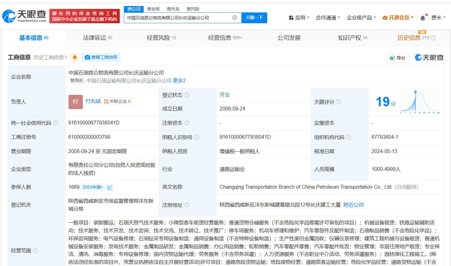Click the 查看工商快照 button

point(101,57)
